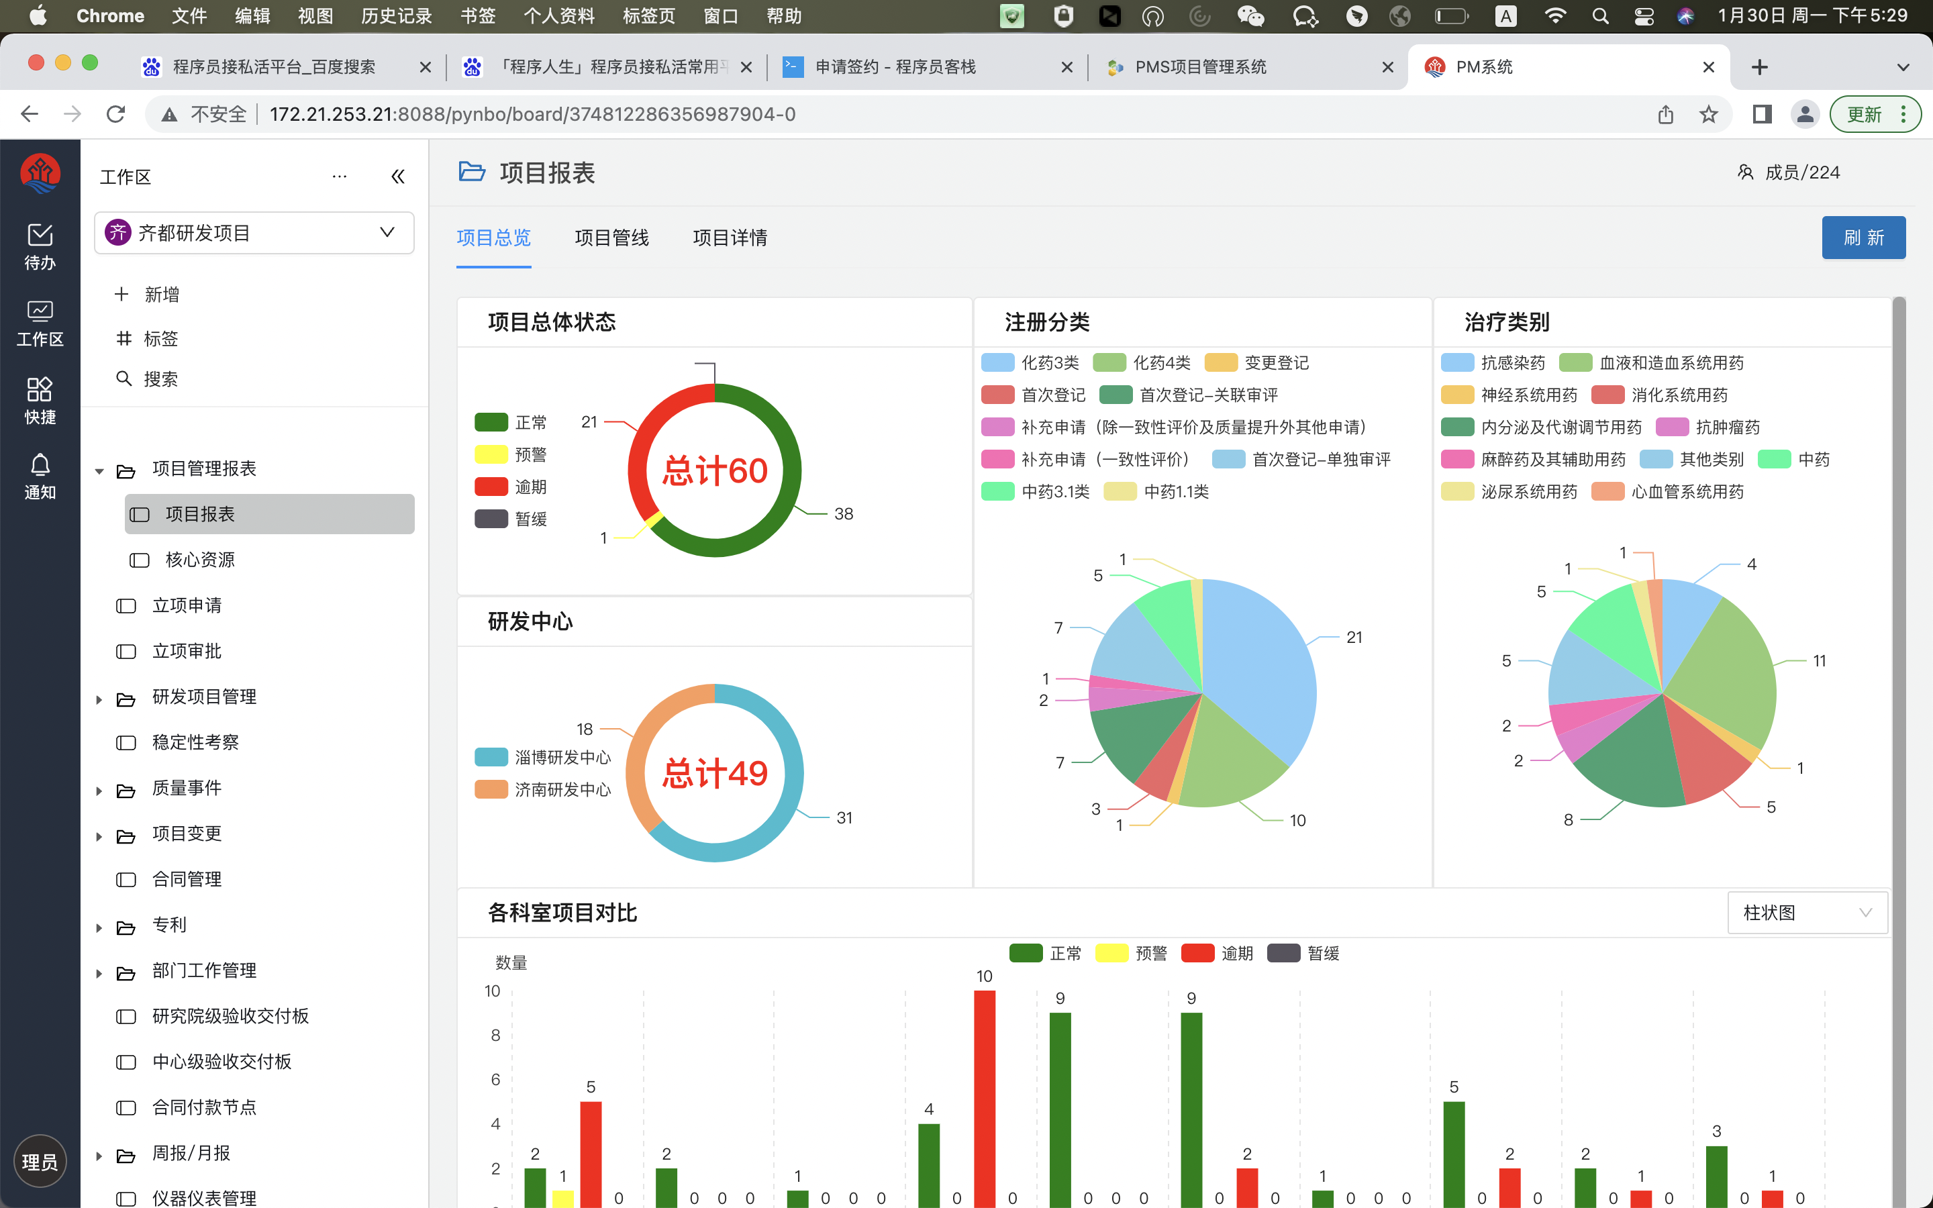
Task: Open the 柱状图 chart type dropdown
Action: click(1807, 913)
